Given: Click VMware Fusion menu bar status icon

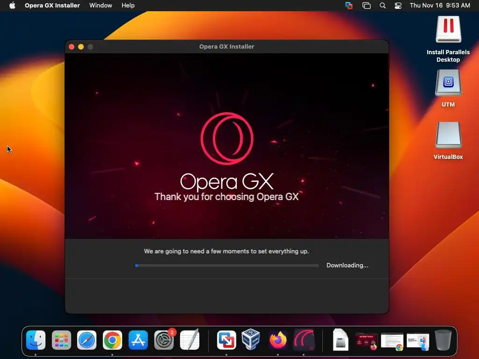Looking at the screenshot, I should tap(349, 6).
